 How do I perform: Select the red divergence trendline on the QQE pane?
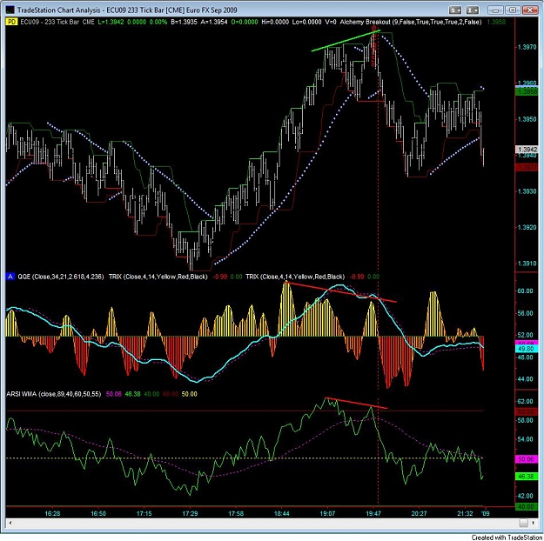(x=340, y=292)
